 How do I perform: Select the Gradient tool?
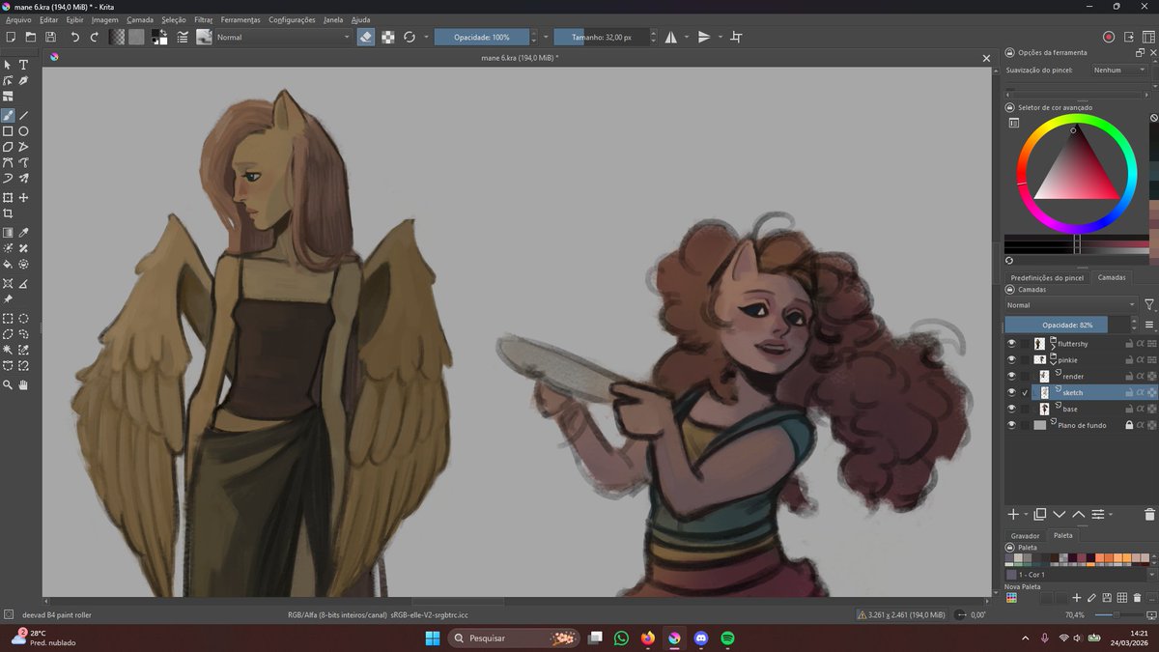(8, 233)
